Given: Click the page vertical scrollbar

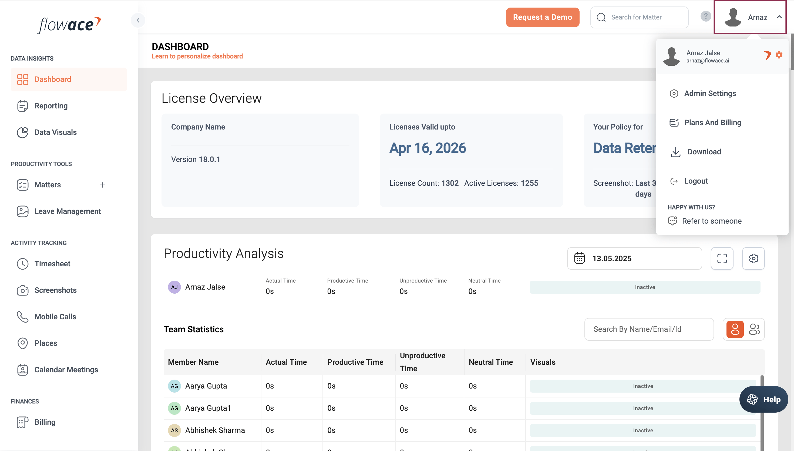Looking at the screenshot, I should click(792, 51).
